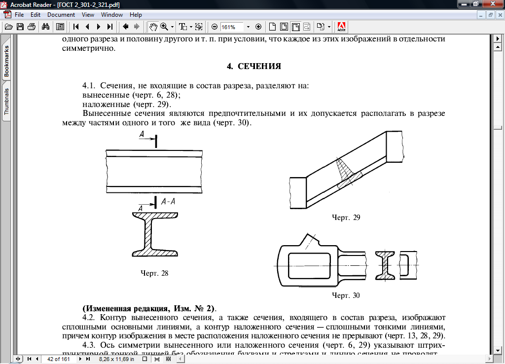The image size is (505, 364).
Task: Select the Graphics Select tool
Action: (x=199, y=27)
